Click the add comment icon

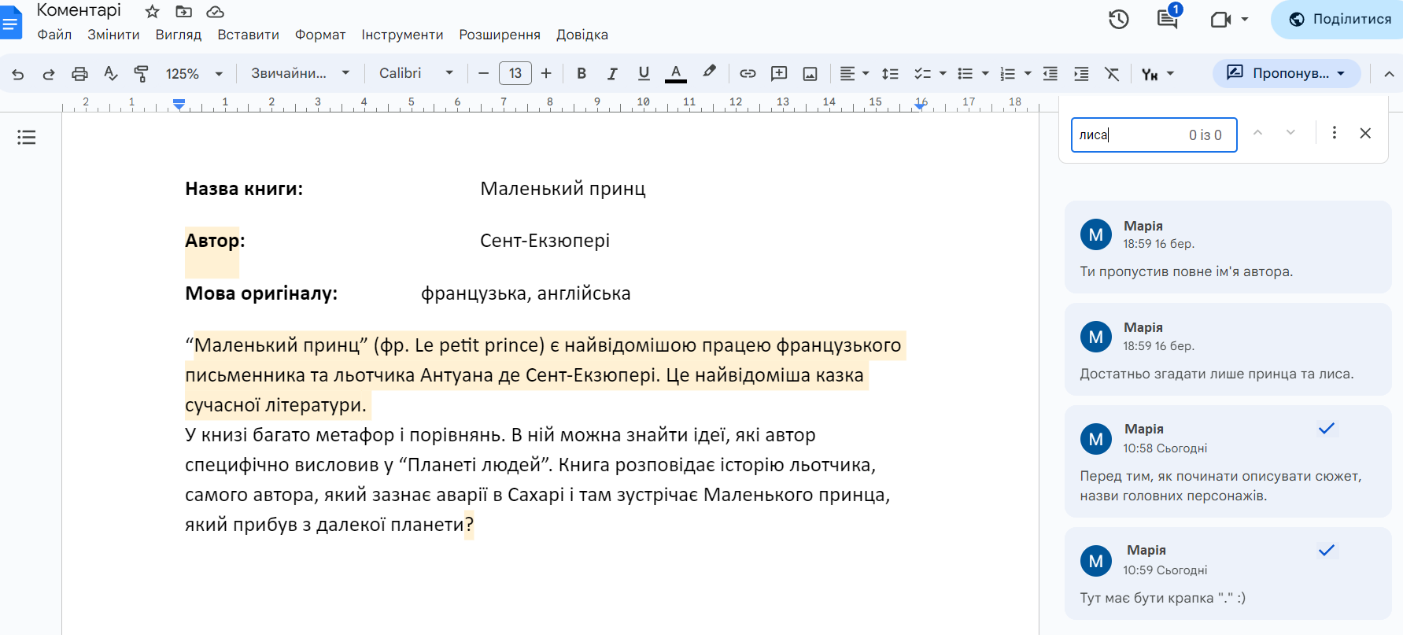coord(779,74)
